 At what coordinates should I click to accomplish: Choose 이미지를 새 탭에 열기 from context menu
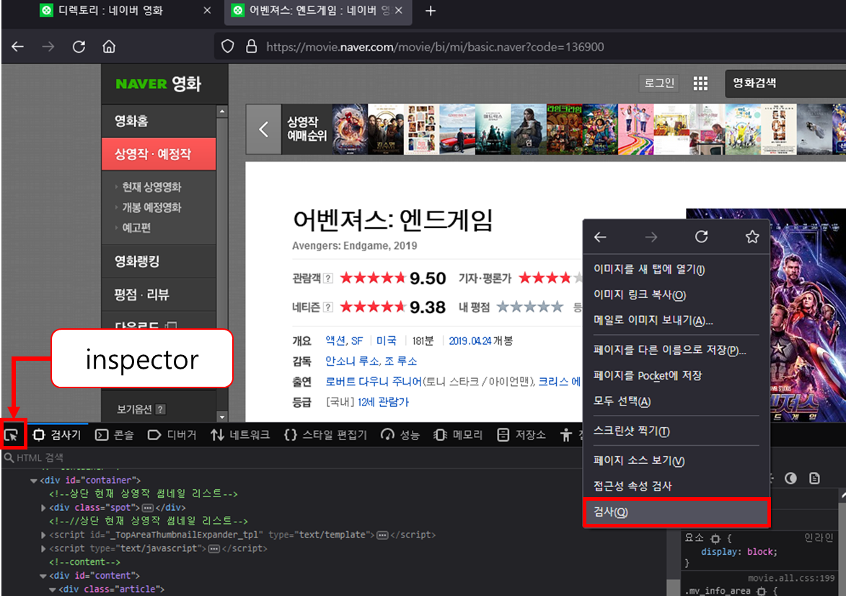point(676,269)
